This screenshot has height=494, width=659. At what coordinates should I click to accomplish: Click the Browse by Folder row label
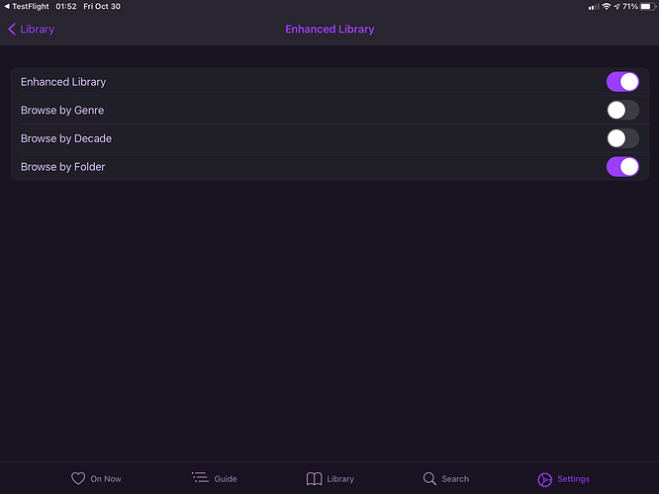click(x=62, y=167)
